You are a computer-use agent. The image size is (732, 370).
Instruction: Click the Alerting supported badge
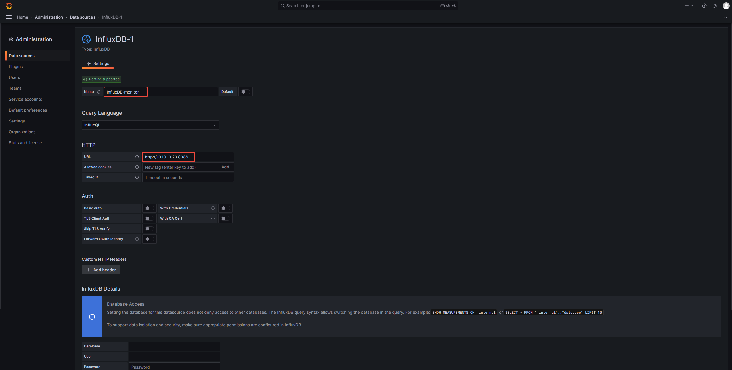coord(101,79)
